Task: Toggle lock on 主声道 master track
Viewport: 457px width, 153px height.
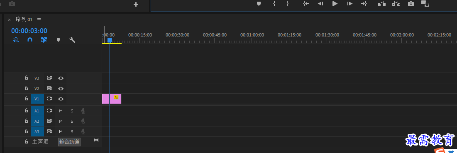Action: [x=27, y=142]
